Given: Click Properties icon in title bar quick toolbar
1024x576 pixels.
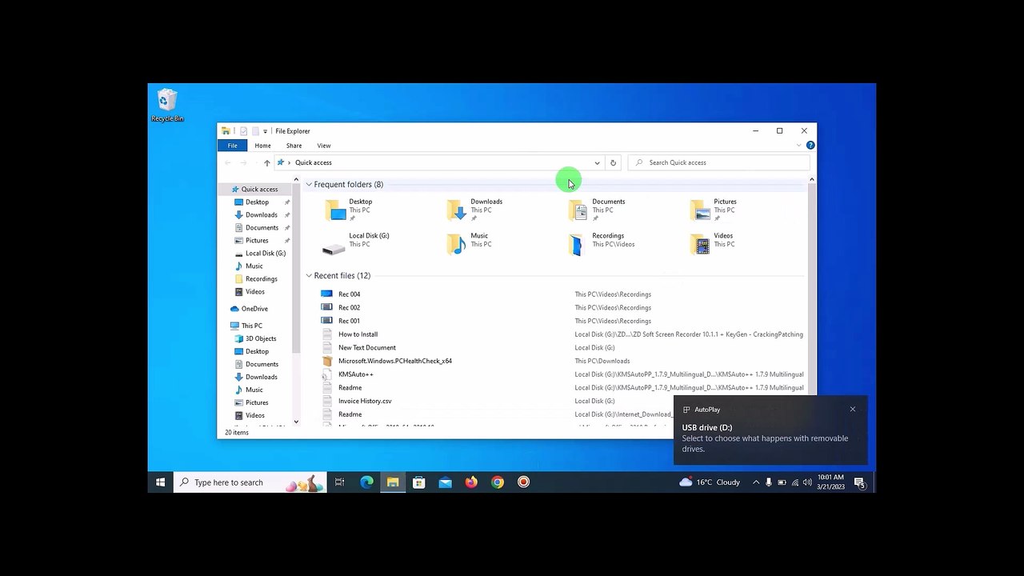Looking at the screenshot, I should click(x=244, y=131).
